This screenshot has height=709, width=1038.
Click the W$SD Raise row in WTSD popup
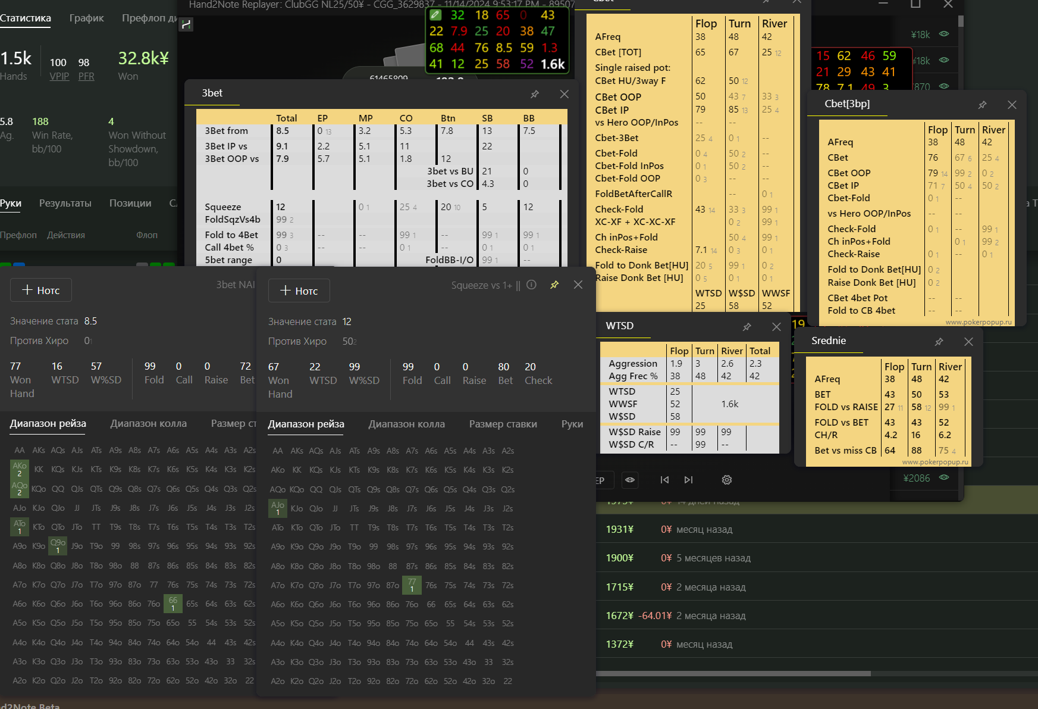pyautogui.click(x=689, y=432)
